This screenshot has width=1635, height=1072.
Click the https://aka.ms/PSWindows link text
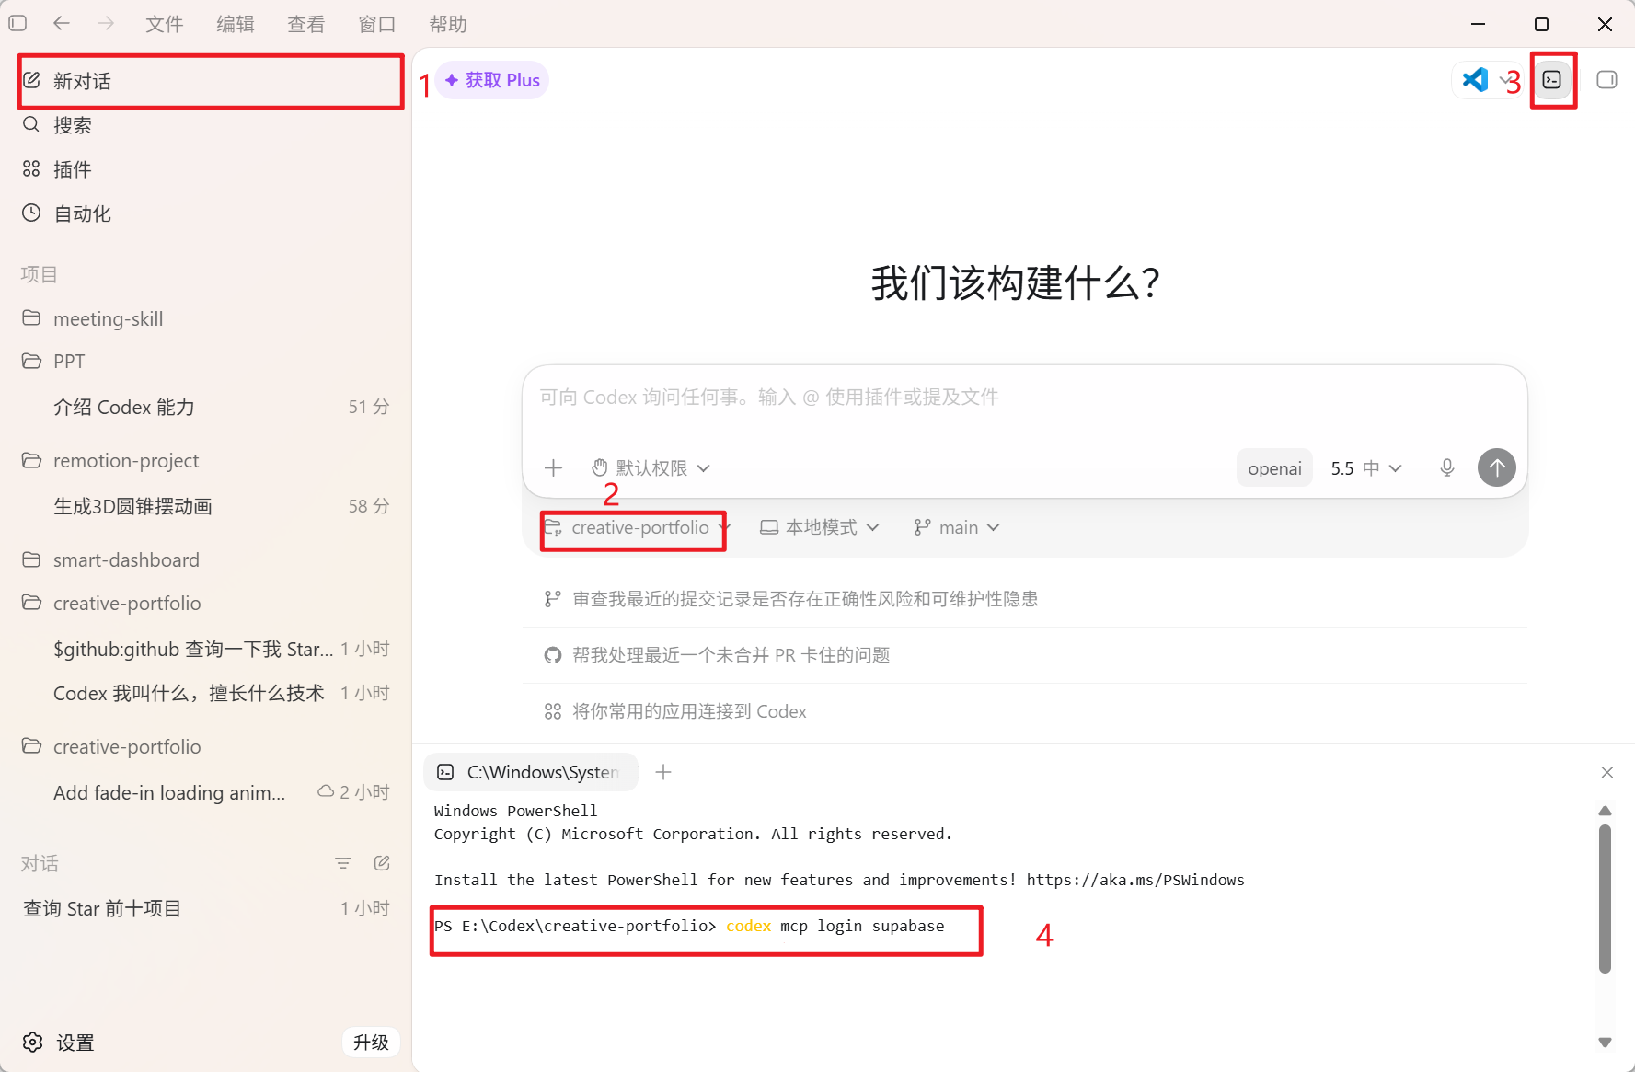point(1135,880)
